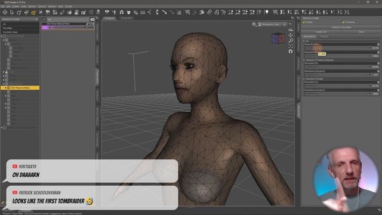
Task: Click the upward arrow toolbar icon
Action: (114, 12)
